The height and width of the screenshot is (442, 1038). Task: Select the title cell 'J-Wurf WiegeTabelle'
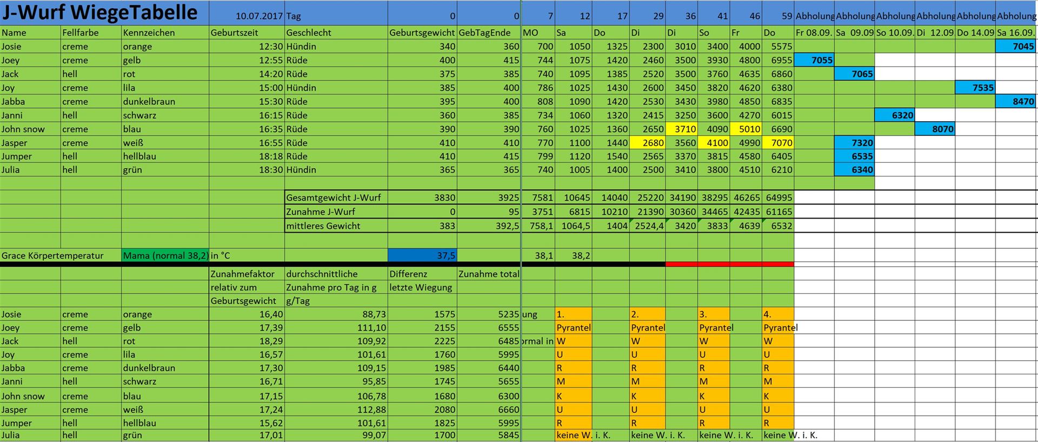[105, 12]
